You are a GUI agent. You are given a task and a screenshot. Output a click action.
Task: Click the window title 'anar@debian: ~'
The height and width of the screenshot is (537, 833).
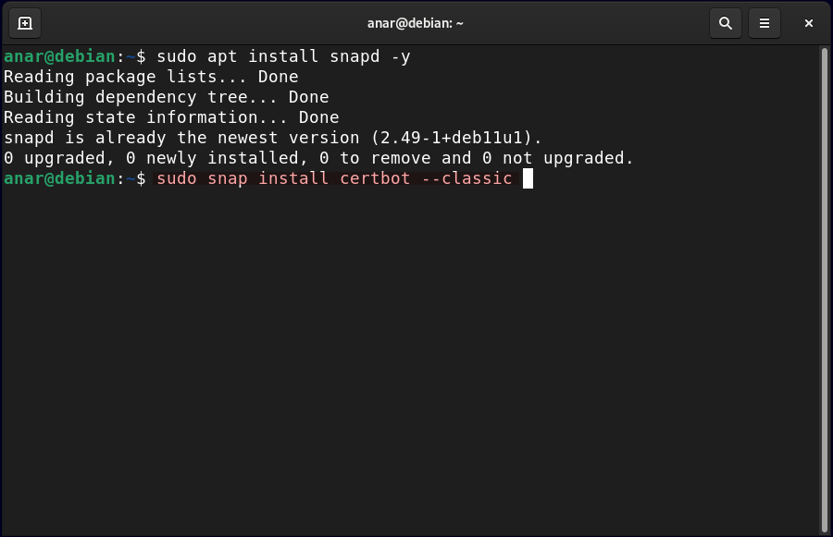click(x=415, y=23)
